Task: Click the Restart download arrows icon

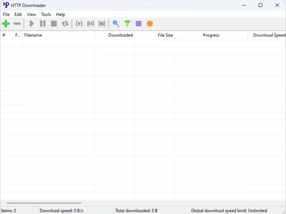Action: 65,24
